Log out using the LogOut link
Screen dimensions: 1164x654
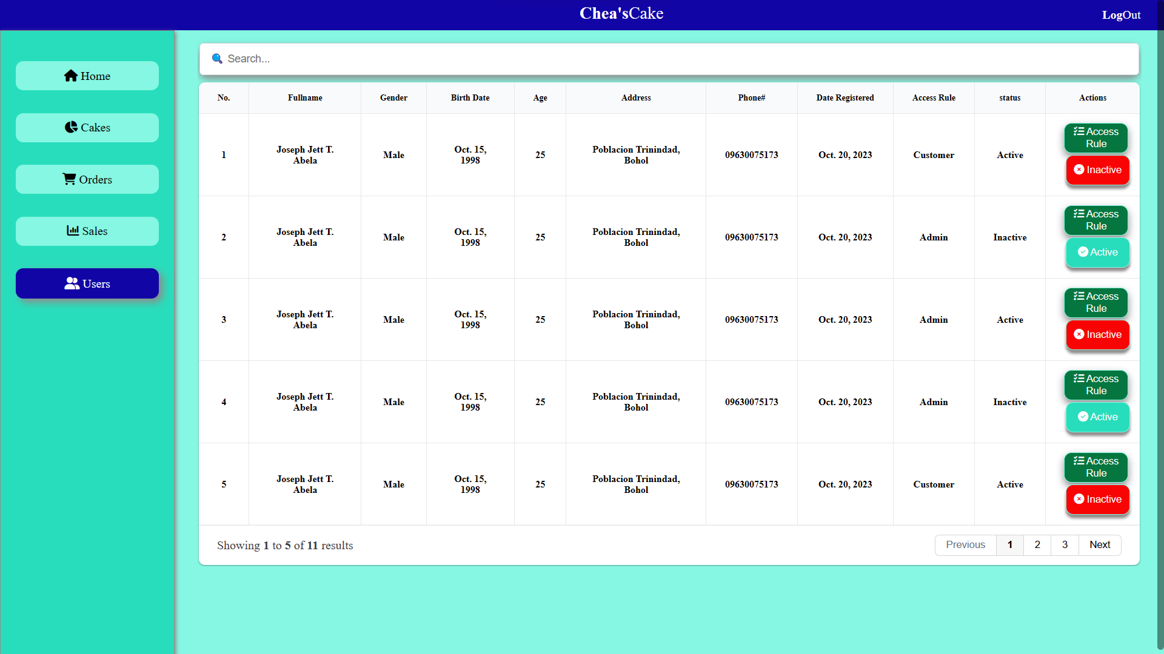pos(1121,15)
